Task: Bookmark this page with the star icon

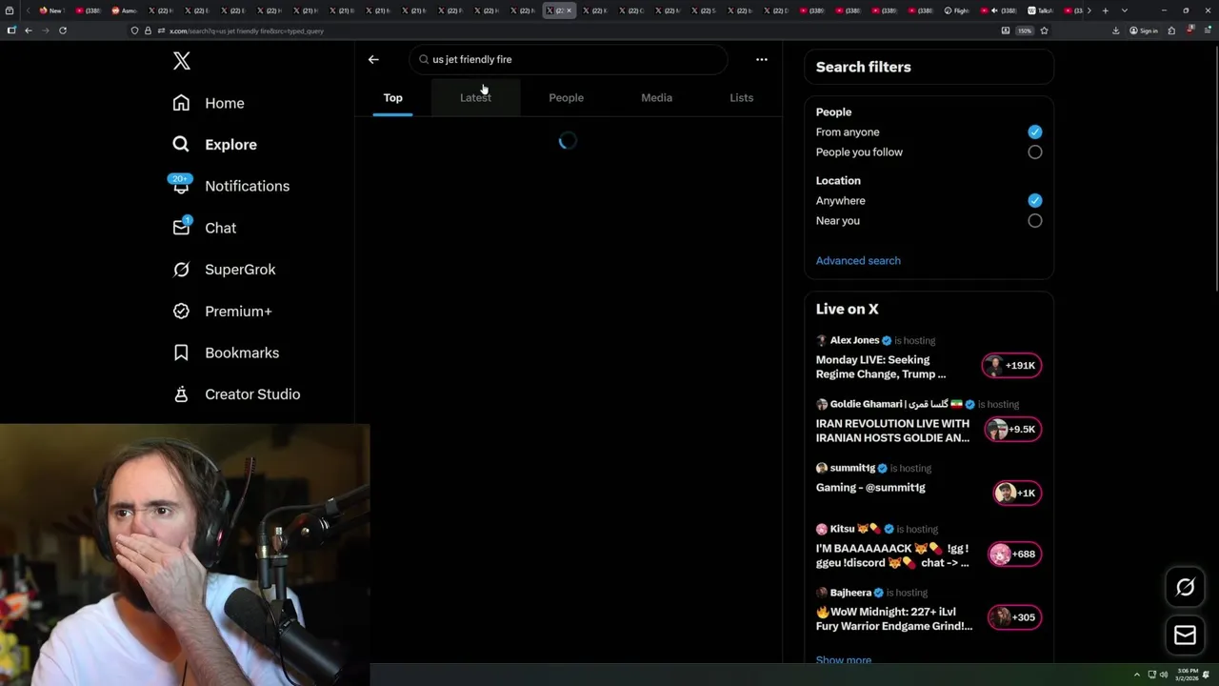Action: pyautogui.click(x=1044, y=30)
